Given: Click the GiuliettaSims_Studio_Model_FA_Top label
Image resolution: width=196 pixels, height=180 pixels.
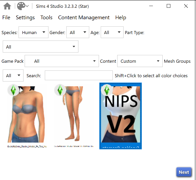Looking at the screenshot, I should click(27, 146).
